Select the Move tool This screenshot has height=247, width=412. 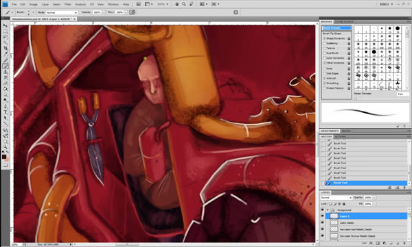pyautogui.click(x=5, y=25)
